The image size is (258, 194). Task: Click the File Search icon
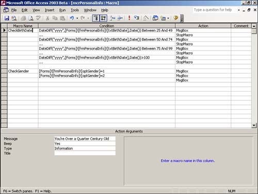(14, 18)
